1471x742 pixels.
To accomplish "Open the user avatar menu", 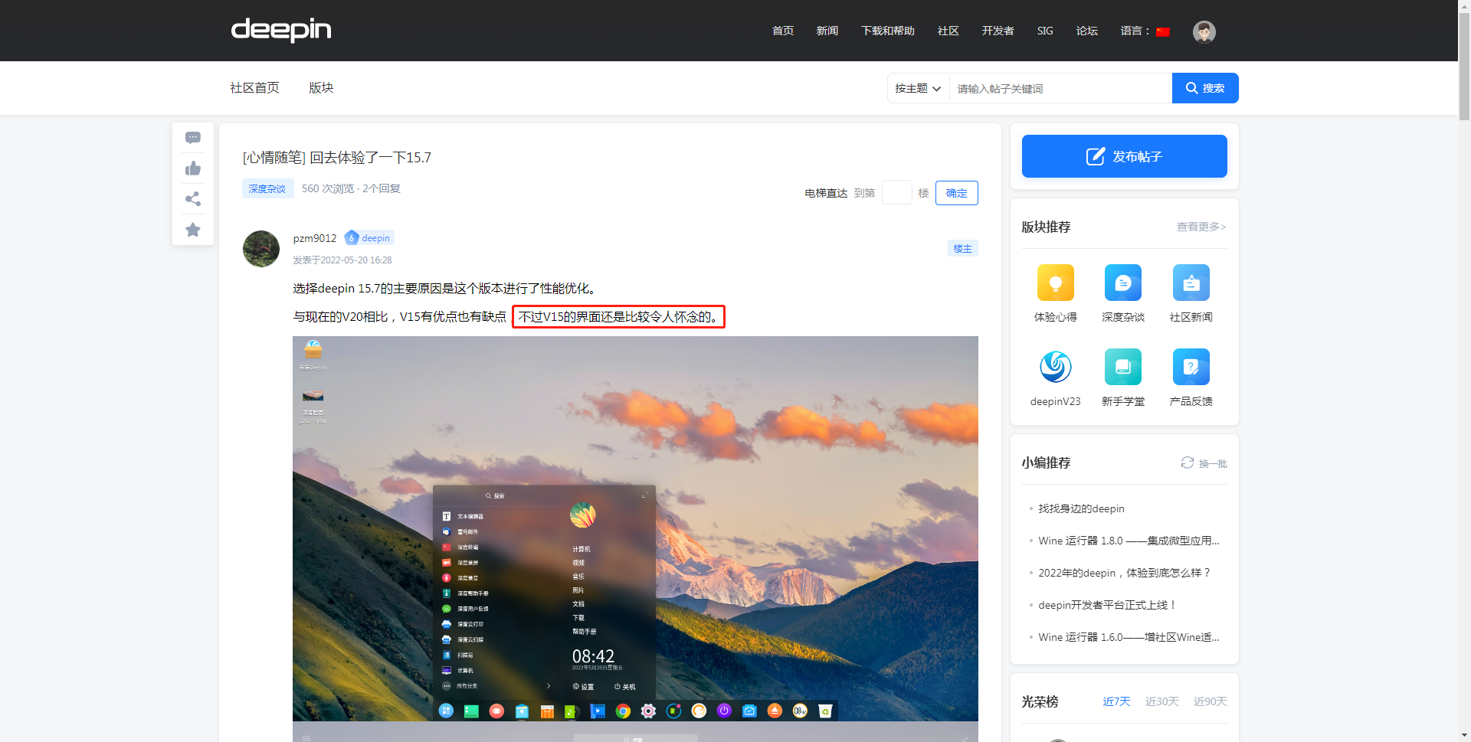I will click(1204, 31).
